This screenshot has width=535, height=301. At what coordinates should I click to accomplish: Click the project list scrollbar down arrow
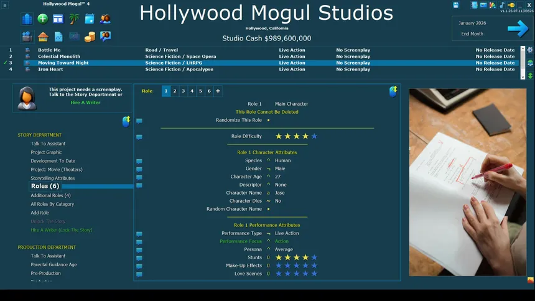pos(523,77)
